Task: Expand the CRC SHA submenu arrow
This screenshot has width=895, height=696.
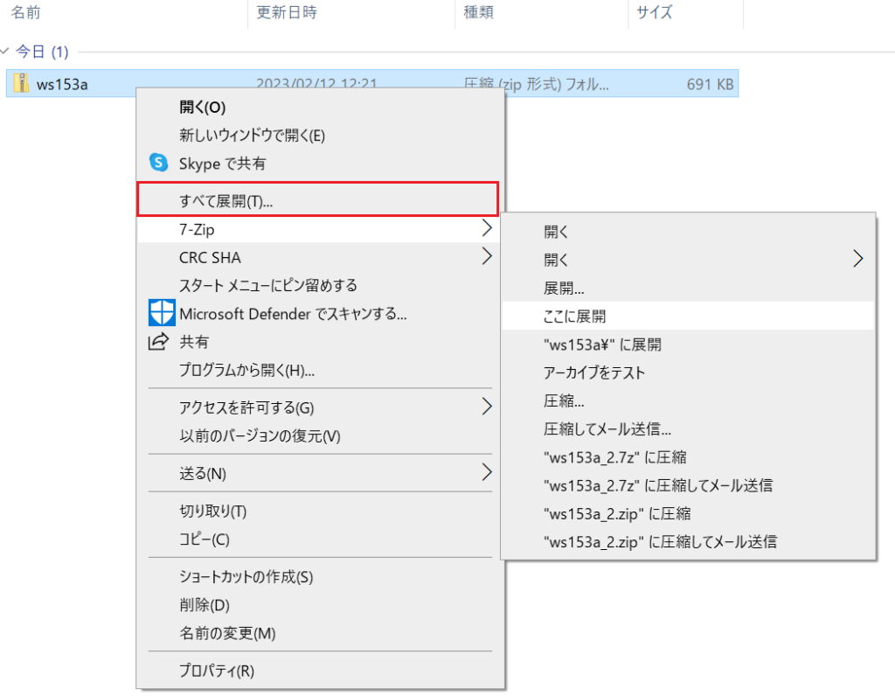Action: (x=486, y=257)
